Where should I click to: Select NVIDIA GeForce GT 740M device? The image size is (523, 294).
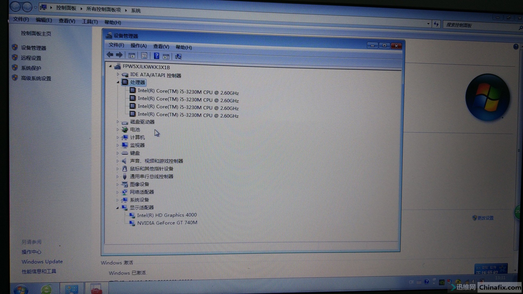pos(167,223)
